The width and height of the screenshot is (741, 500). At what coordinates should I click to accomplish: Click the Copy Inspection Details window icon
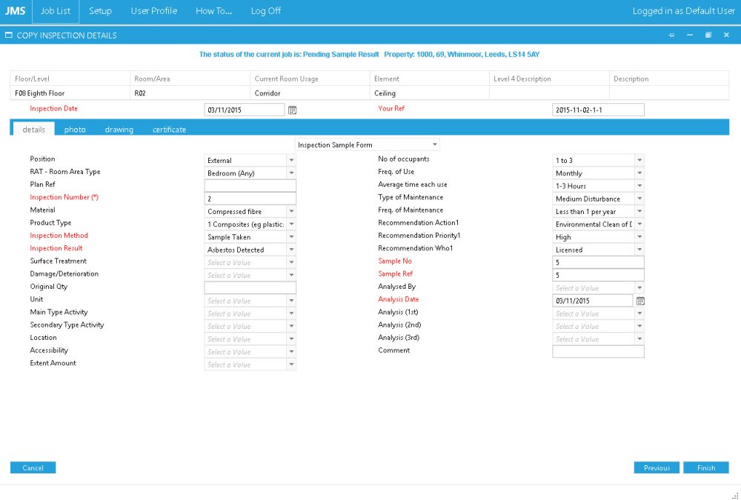[8, 36]
